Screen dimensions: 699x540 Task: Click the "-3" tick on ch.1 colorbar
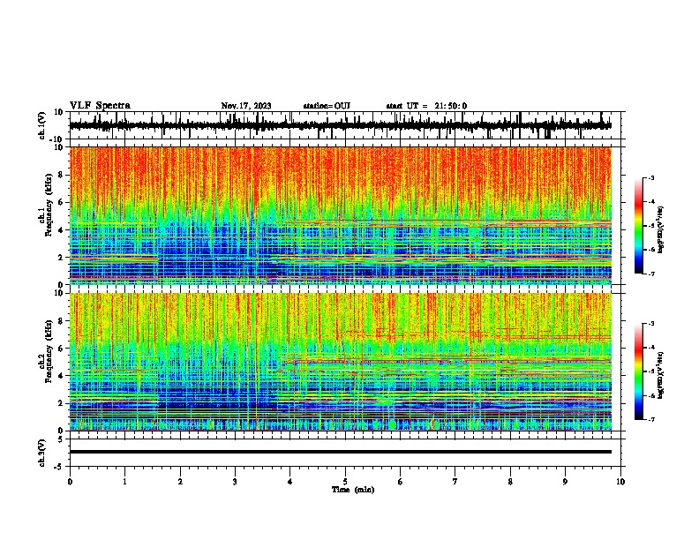point(650,177)
